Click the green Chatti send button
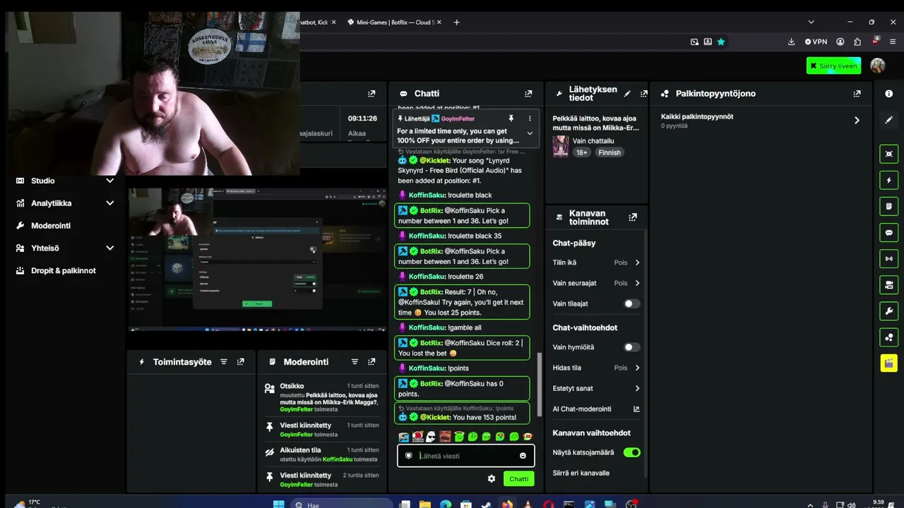The width and height of the screenshot is (904, 508). pyautogui.click(x=518, y=478)
